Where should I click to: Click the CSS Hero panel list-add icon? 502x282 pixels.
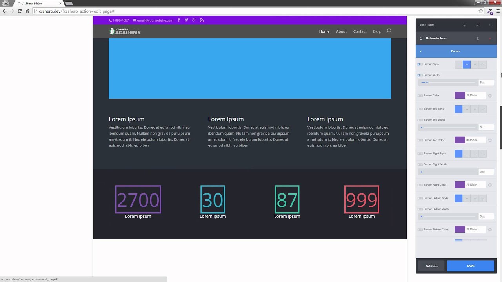[x=478, y=25]
